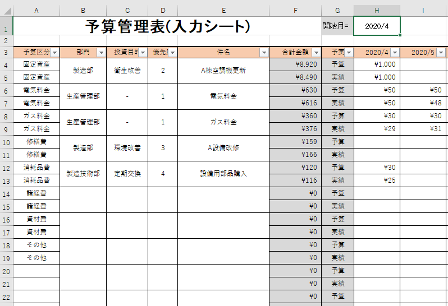
Task: Select the ¥31 cell under 2020/5
Action: 423,129
